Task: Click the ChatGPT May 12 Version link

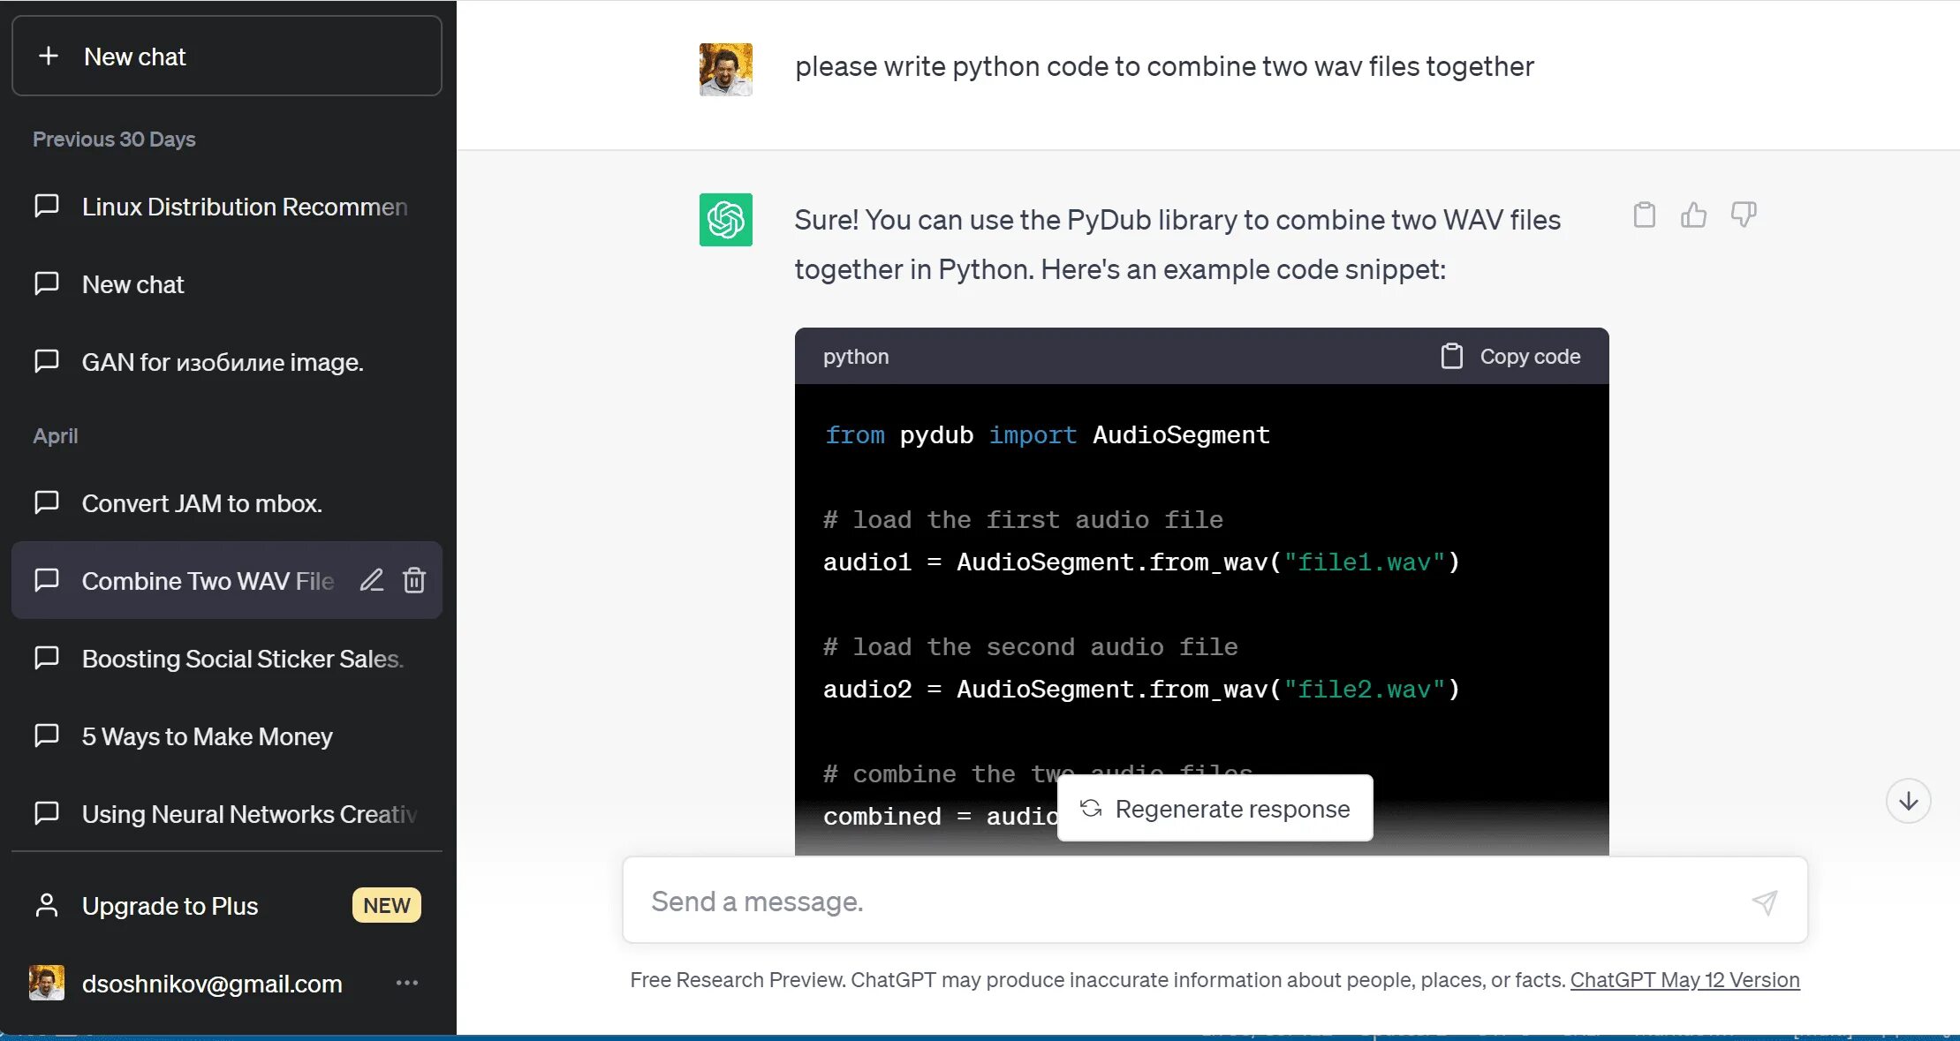Action: pyautogui.click(x=1685, y=980)
